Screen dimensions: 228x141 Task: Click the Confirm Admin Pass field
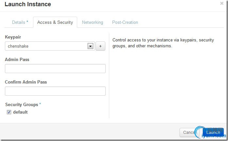[x=55, y=91]
